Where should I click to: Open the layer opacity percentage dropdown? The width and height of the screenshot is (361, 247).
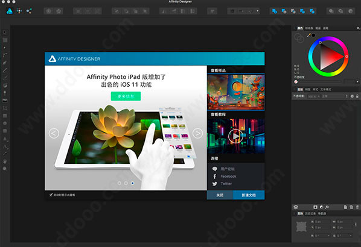[x=319, y=96]
